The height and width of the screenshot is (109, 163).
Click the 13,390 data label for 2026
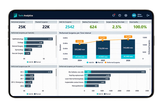coord(128,37)
